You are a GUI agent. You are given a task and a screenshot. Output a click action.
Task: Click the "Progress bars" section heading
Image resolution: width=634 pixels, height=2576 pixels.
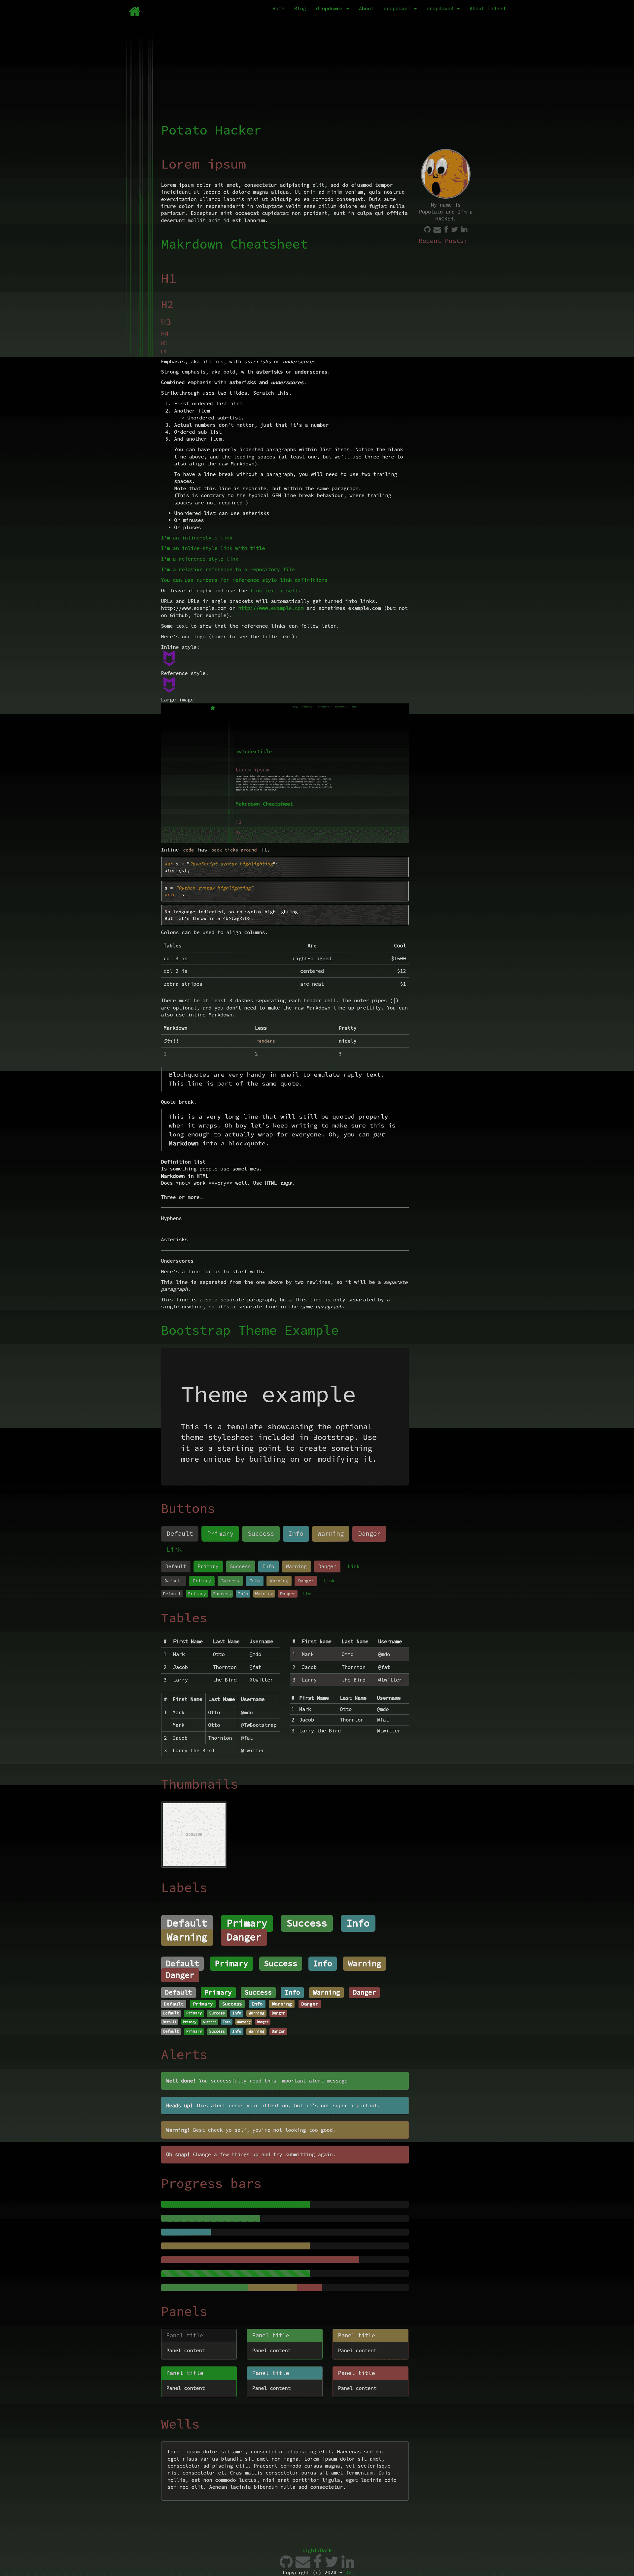click(211, 2184)
